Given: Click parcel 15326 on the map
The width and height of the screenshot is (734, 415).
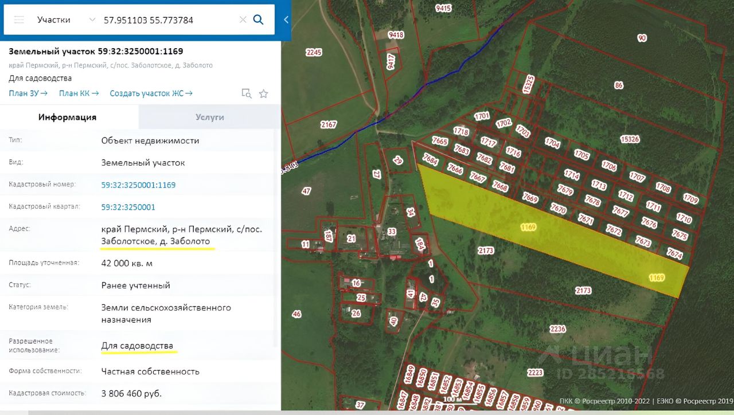Looking at the screenshot, I should tap(630, 139).
